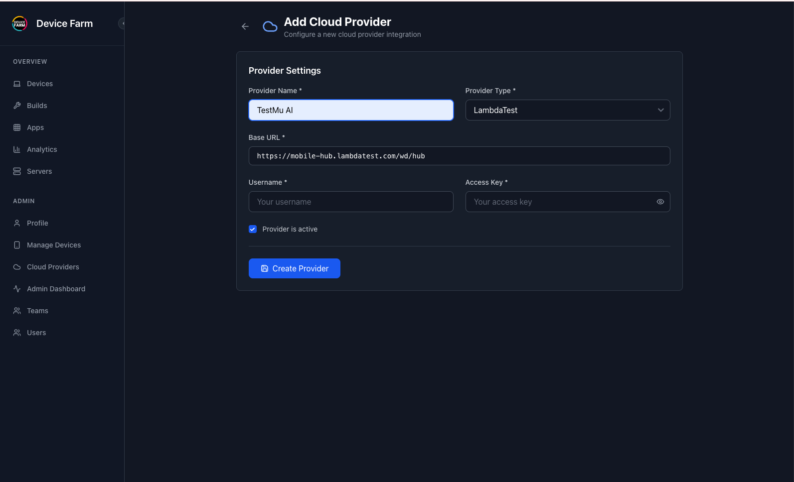Click the Username label
794x482 pixels.
click(x=268, y=182)
